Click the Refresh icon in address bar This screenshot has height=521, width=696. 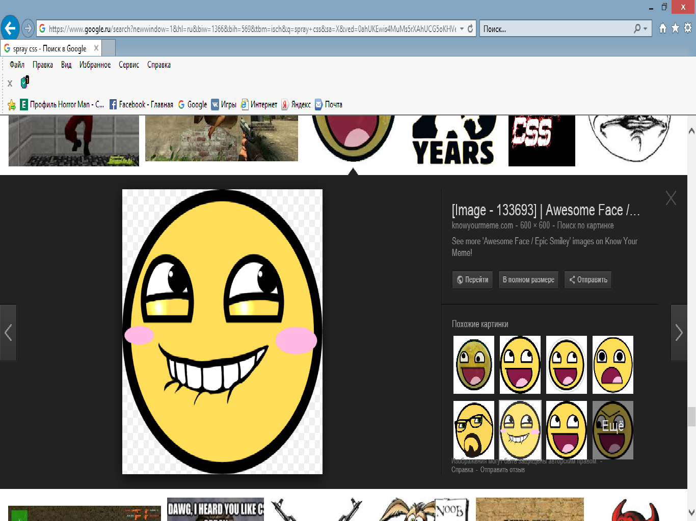click(470, 29)
